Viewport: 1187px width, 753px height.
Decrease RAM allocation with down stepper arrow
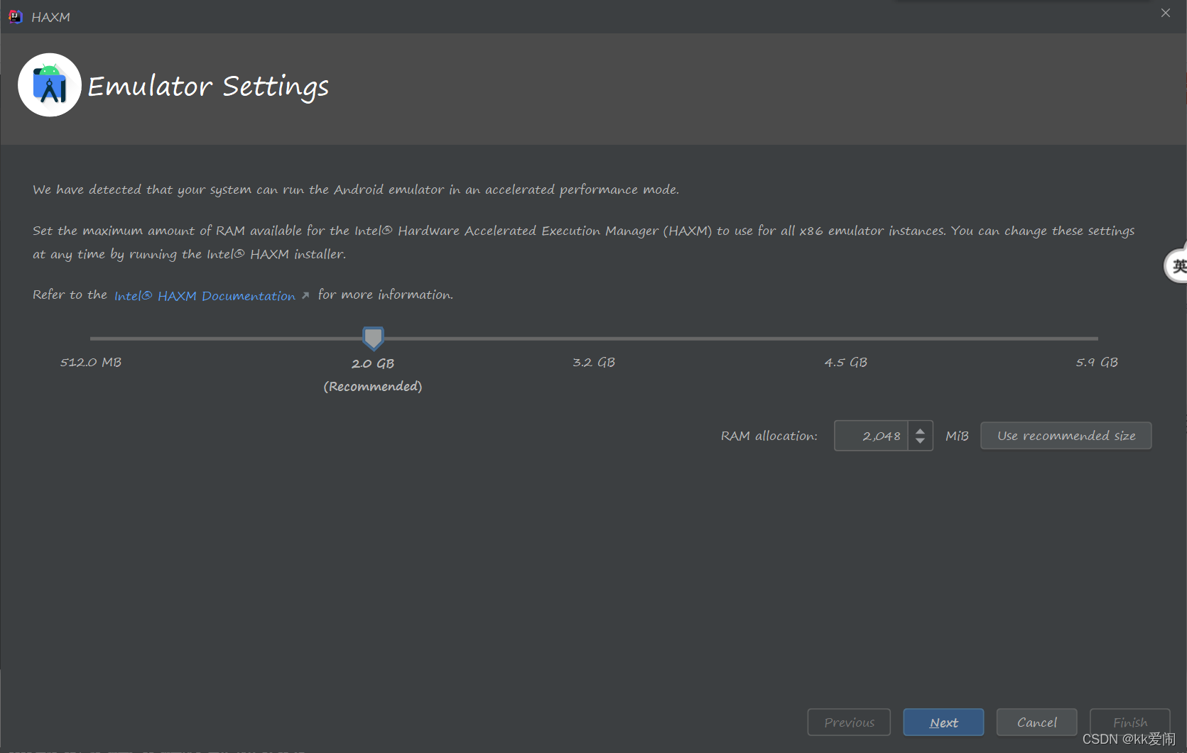click(x=920, y=441)
